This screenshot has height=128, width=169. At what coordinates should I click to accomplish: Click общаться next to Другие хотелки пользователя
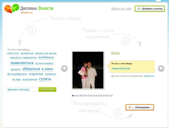(x=149, y=76)
